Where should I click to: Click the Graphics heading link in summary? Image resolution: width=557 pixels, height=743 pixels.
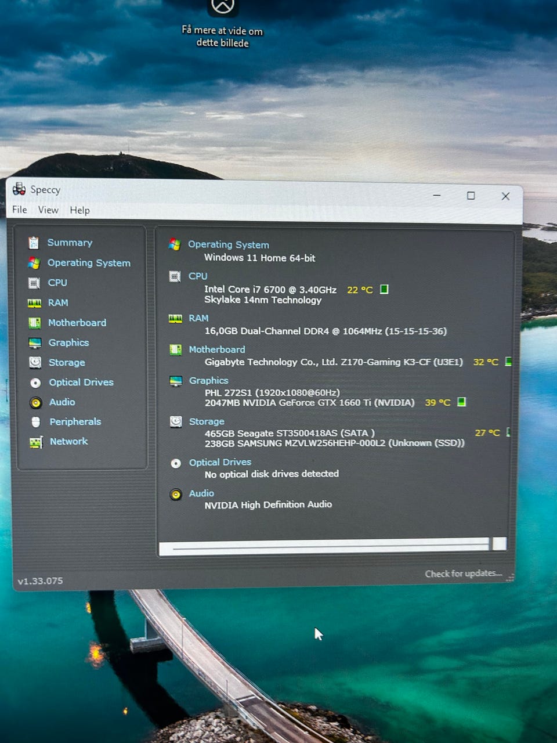click(209, 381)
